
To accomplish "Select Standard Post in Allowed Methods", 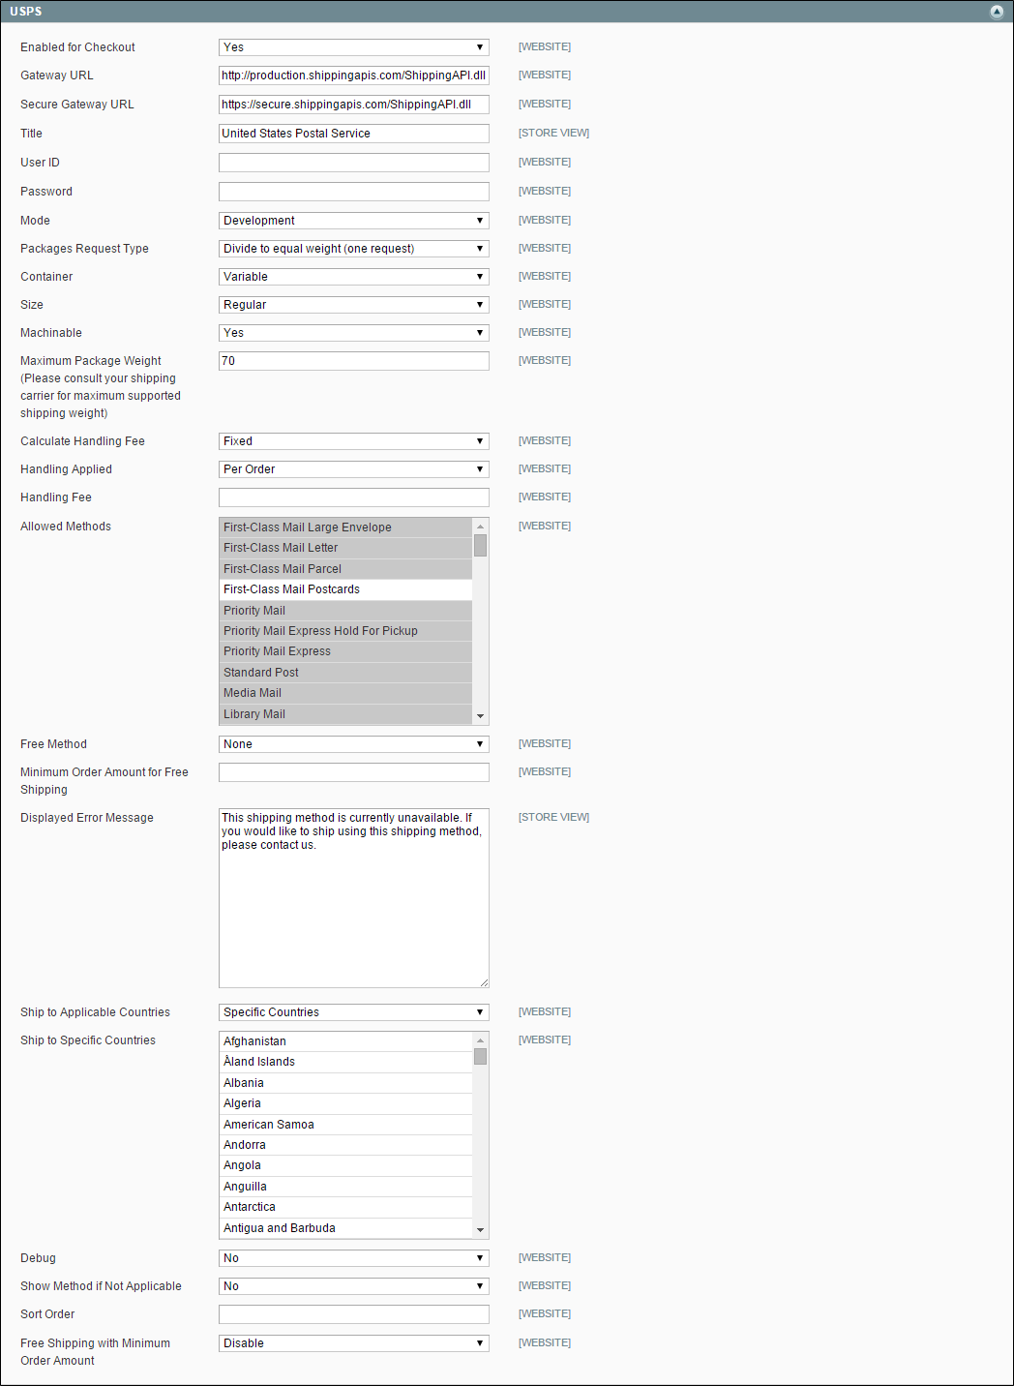I will pos(346,673).
